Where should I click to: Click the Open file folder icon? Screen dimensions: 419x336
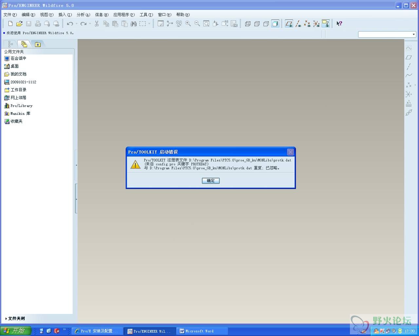point(19,24)
